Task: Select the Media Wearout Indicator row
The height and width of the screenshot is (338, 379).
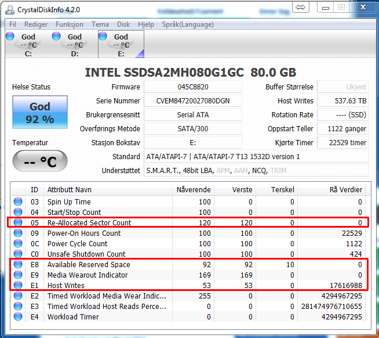Action: pyautogui.click(x=188, y=275)
